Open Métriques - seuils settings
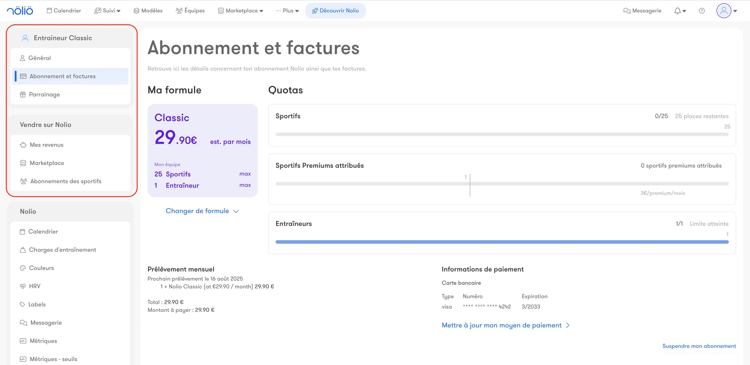 (70, 359)
